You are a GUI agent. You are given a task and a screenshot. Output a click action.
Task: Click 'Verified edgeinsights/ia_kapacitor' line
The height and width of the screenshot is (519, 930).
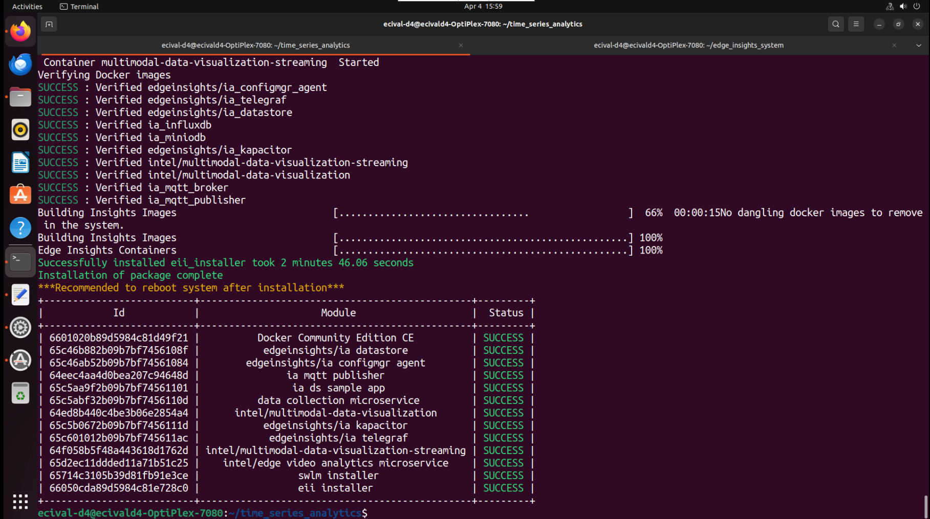[x=165, y=150]
